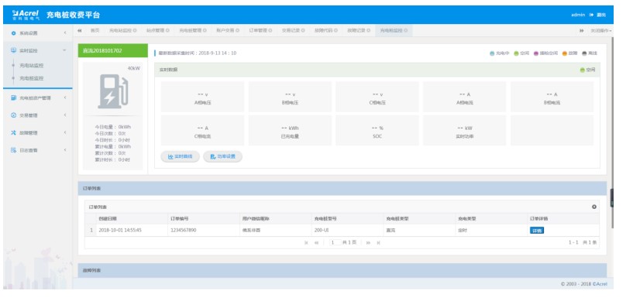Click the 故障管理 wrench icon
Image resolution: width=633 pixels, height=301 pixels.
(x=13, y=132)
